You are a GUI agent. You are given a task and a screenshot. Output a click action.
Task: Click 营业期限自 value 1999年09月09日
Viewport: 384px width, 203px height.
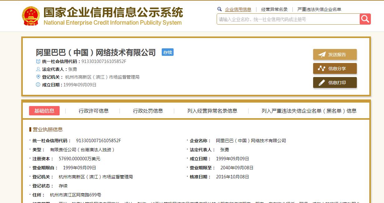coord(80,168)
